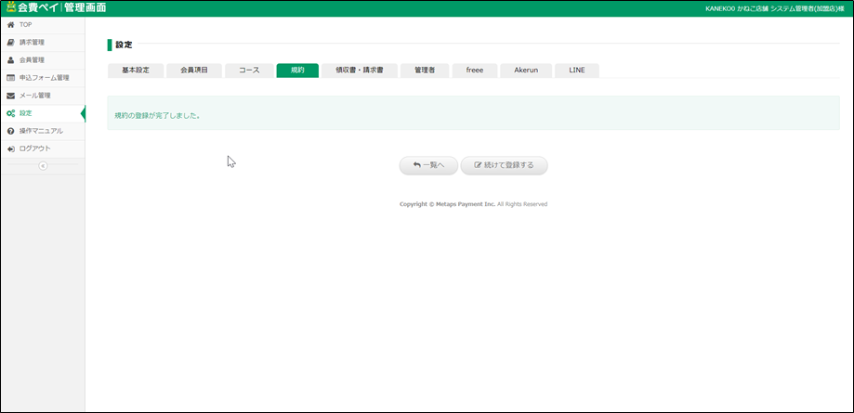
Task: Open the freee integration tab
Action: click(475, 71)
